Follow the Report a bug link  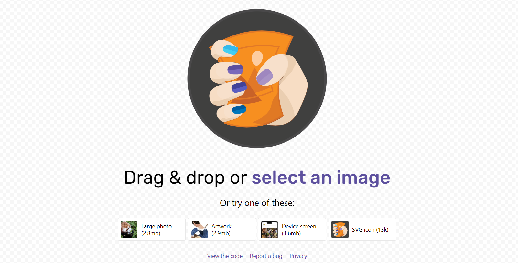(266, 256)
